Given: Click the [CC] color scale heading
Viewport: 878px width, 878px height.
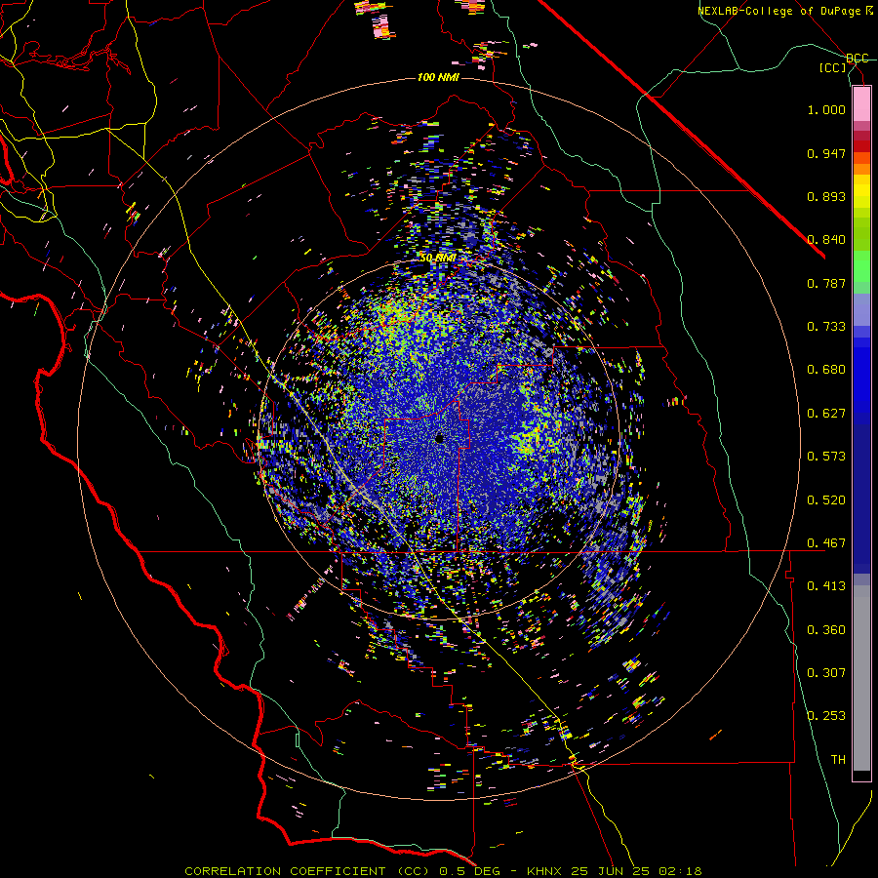Looking at the screenshot, I should [833, 67].
